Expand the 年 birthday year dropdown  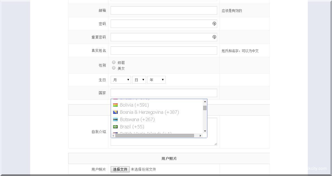click(156, 80)
